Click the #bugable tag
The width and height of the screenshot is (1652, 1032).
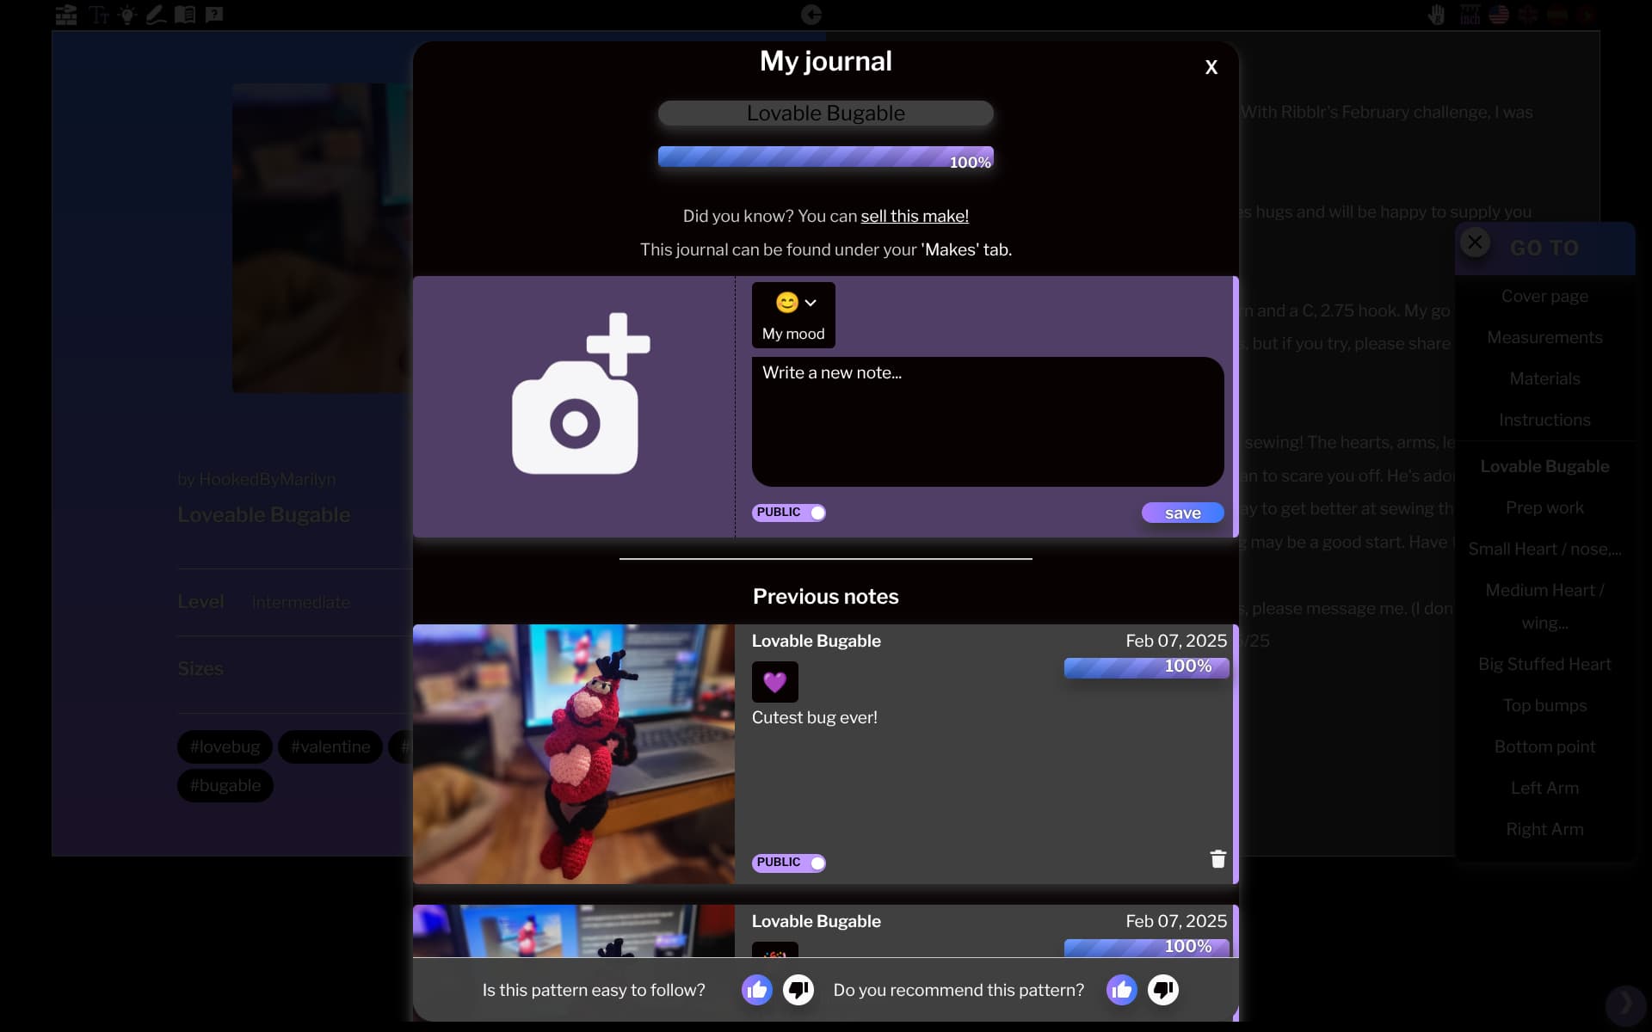click(225, 785)
